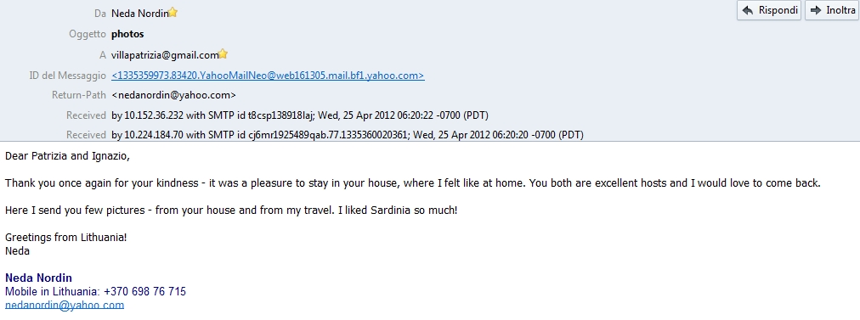Click the second Received header line 10.224.184.70

pos(348,135)
